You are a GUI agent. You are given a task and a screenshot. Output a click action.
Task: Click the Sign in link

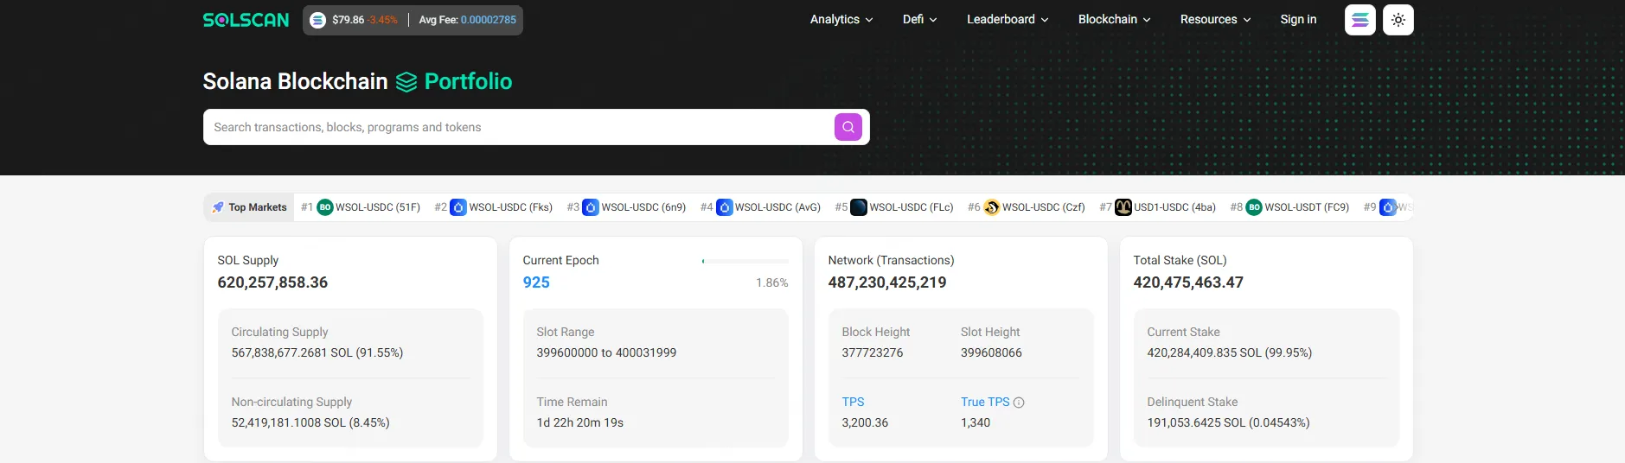click(1298, 20)
